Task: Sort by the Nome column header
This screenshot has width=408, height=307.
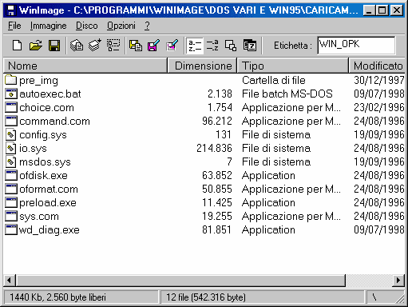Action: pyautogui.click(x=85, y=66)
